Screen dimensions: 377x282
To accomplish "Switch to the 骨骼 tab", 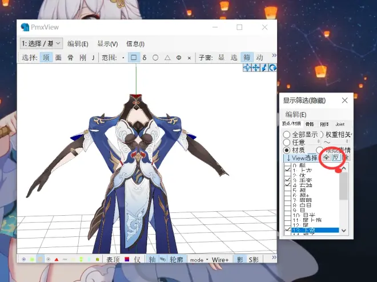I will point(310,124).
